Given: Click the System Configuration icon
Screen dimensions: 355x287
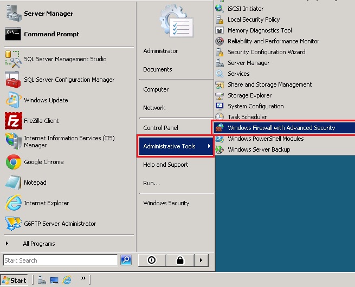Looking at the screenshot, I should coord(220,106).
